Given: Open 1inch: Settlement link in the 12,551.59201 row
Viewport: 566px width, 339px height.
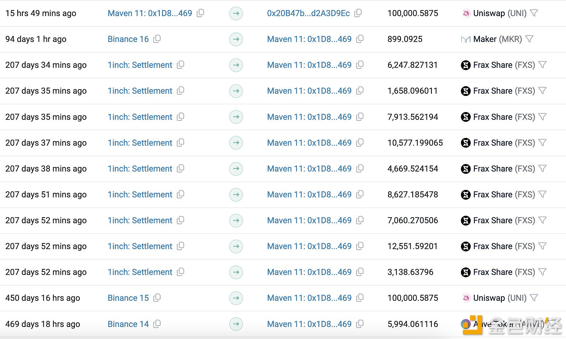Looking at the screenshot, I should click(x=140, y=246).
